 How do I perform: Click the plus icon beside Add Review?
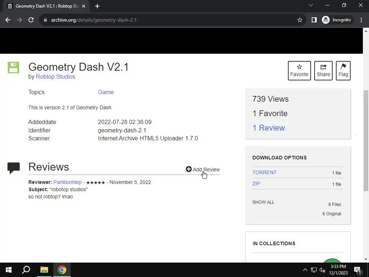(x=189, y=169)
